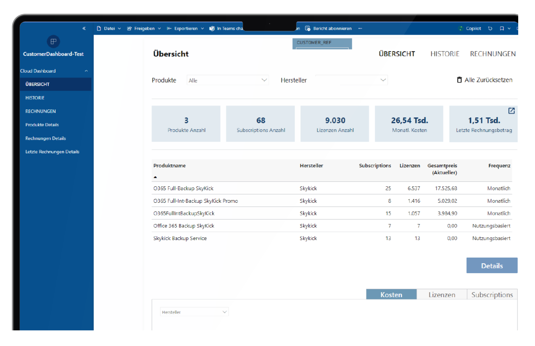The image size is (535, 346).
Task: Collapse the Cloud Dashboard section in the sidebar
Action: coord(86,71)
